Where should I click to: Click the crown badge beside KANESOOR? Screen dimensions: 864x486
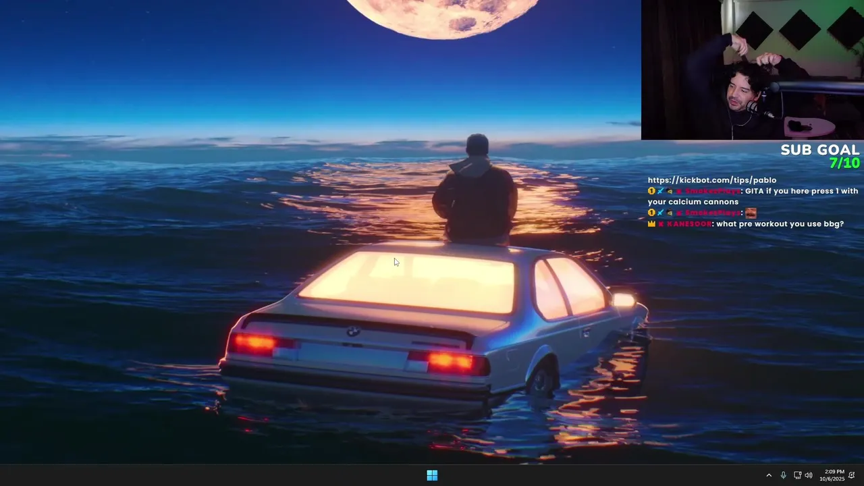point(652,223)
